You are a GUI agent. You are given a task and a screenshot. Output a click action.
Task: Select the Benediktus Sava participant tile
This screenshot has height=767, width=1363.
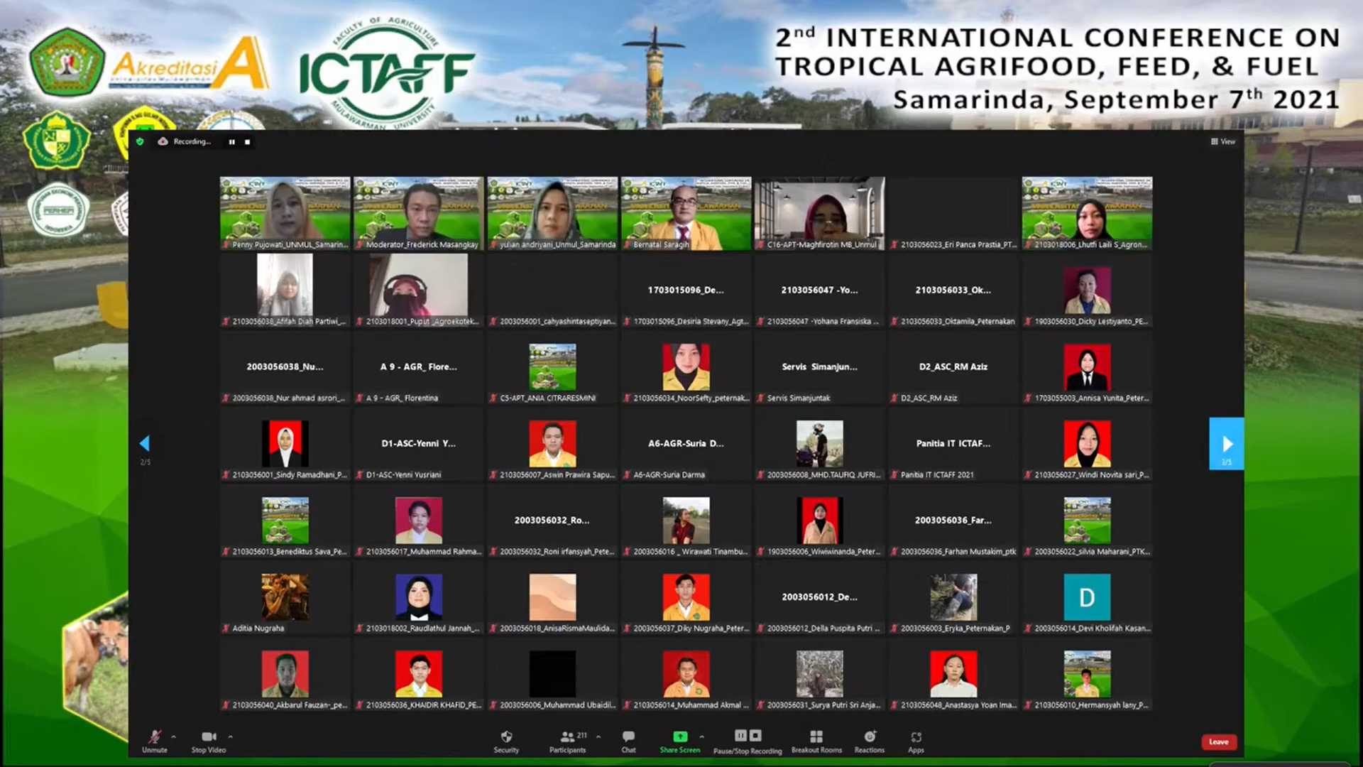click(285, 520)
